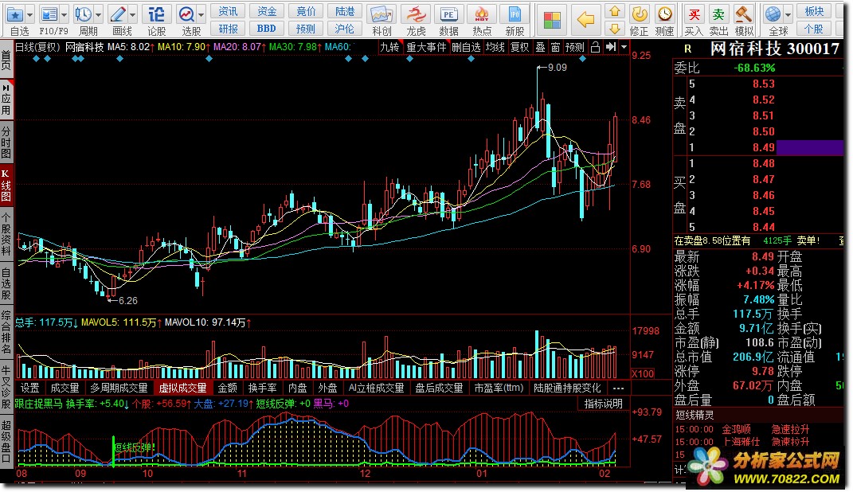Open the 科创 board icon
Viewport: 853px width, 492px height.
point(381,14)
